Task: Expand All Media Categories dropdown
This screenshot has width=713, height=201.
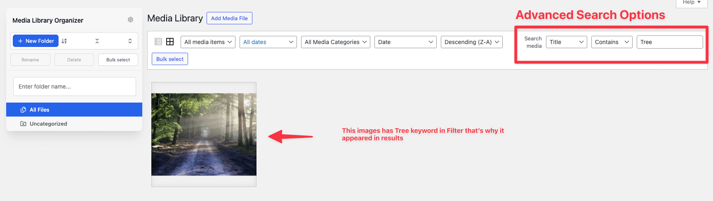Action: point(336,42)
